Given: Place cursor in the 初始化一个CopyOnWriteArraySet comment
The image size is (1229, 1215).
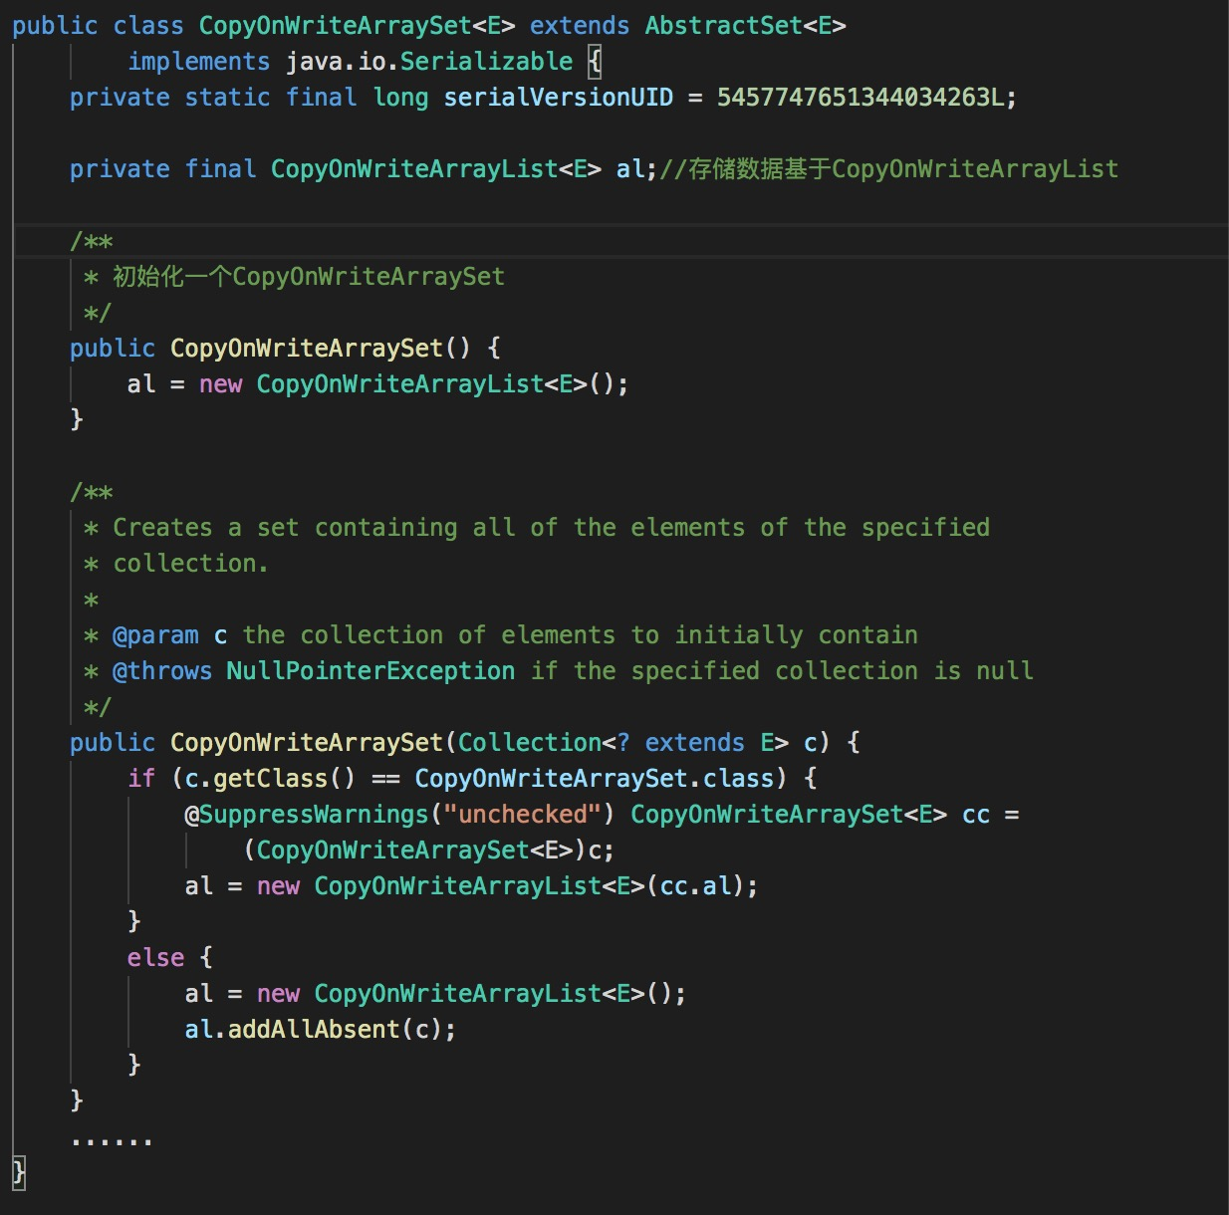Looking at the screenshot, I should click(x=309, y=277).
